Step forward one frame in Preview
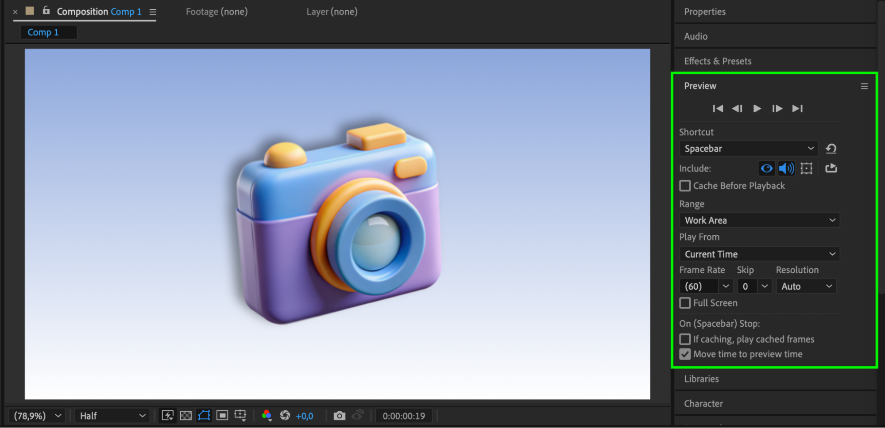 click(777, 109)
